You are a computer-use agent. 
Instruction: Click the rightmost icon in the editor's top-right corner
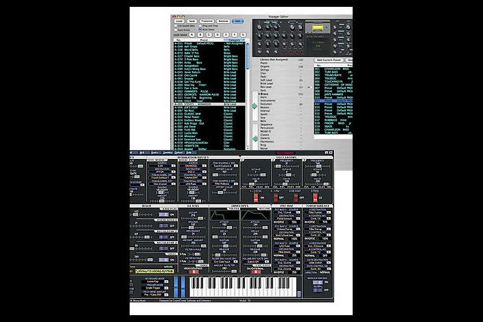[331, 153]
